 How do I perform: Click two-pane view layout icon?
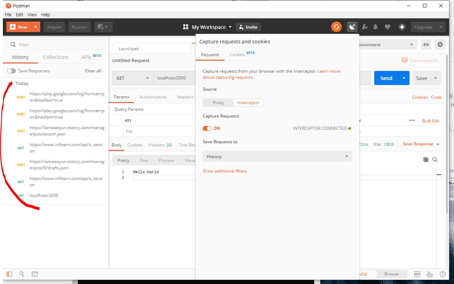(417, 274)
